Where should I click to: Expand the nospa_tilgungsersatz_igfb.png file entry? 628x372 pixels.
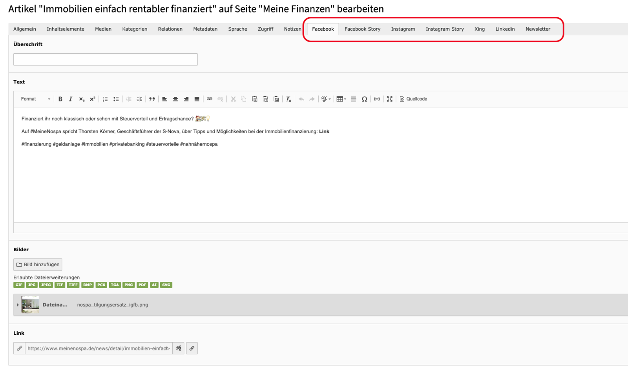pos(18,305)
